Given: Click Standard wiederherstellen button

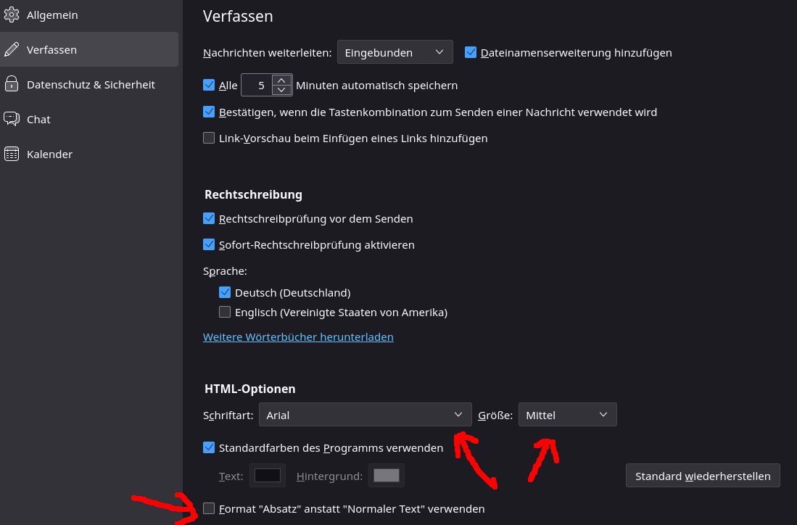Looking at the screenshot, I should click(702, 476).
